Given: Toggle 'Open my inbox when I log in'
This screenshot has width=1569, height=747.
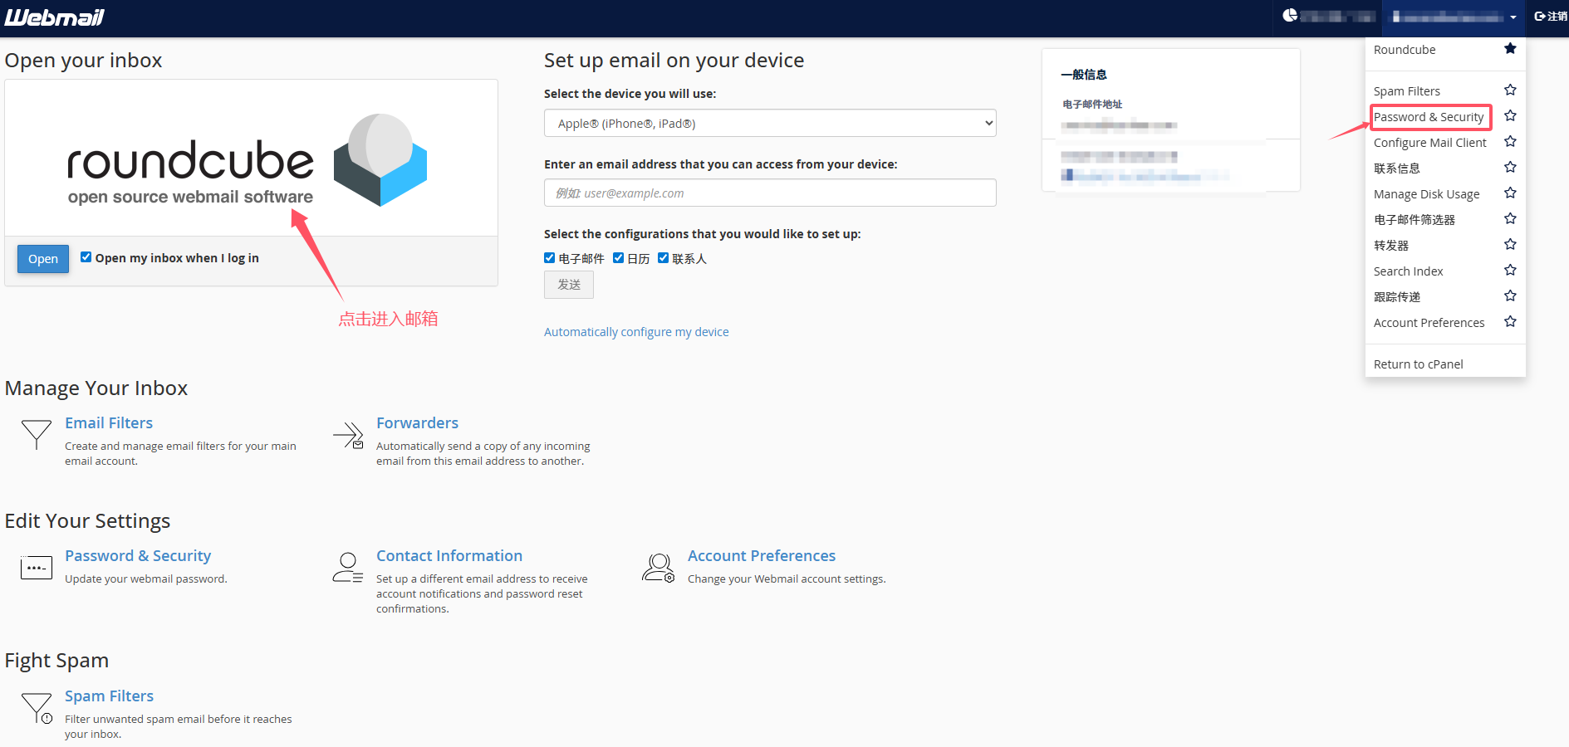Looking at the screenshot, I should pos(86,257).
